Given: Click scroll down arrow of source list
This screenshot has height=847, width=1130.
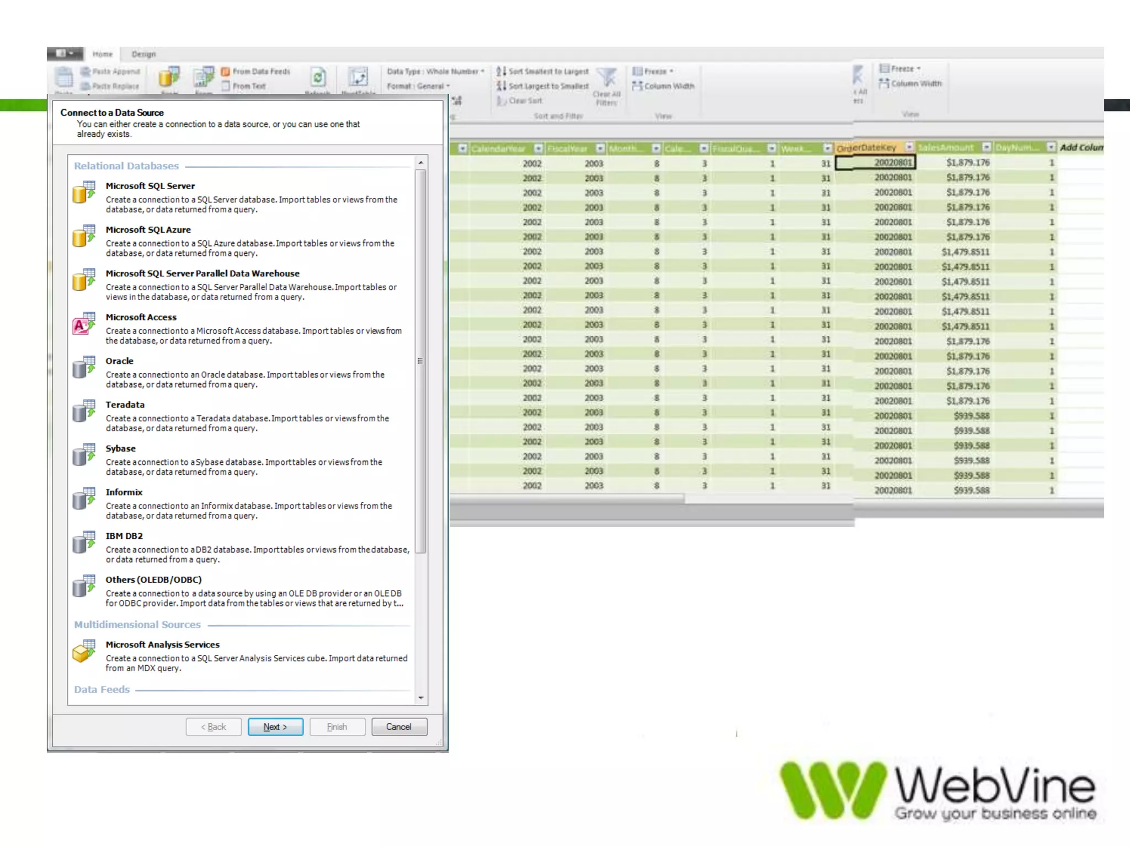Looking at the screenshot, I should pyautogui.click(x=421, y=698).
